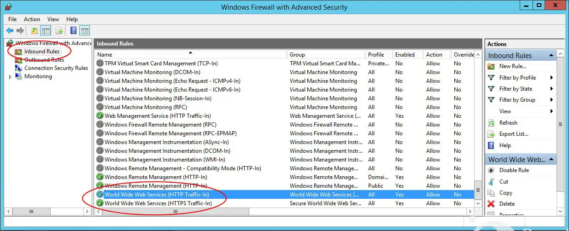Click New Rule... in the Actions pane
Image resolution: width=569 pixels, height=231 pixels.
512,66
